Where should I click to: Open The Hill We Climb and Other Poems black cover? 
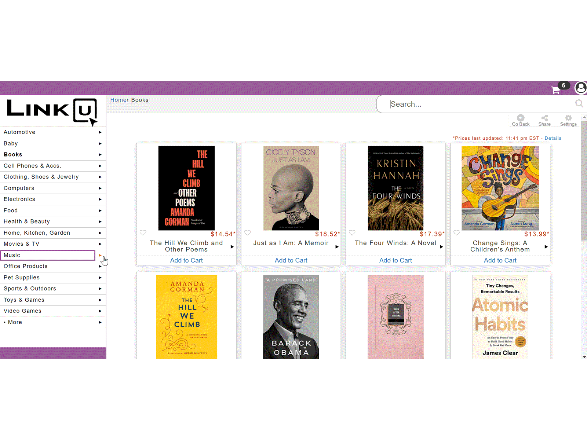[186, 188]
